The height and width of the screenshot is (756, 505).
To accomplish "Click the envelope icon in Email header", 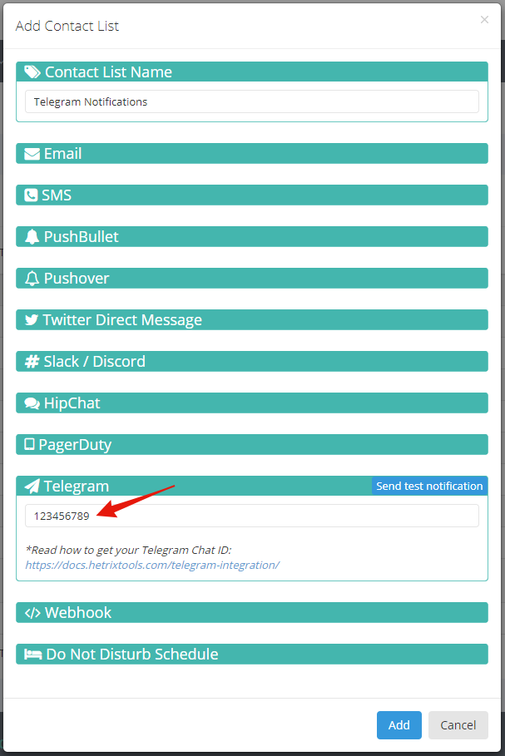I will point(32,154).
